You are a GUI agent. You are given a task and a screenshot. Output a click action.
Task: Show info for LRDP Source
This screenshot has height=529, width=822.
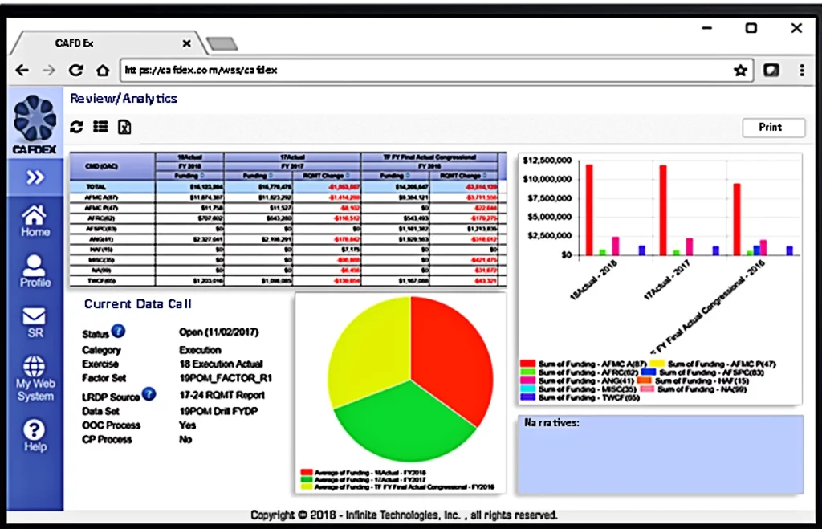click(149, 394)
